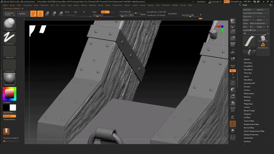Toggle Draw mode button

[40, 13]
